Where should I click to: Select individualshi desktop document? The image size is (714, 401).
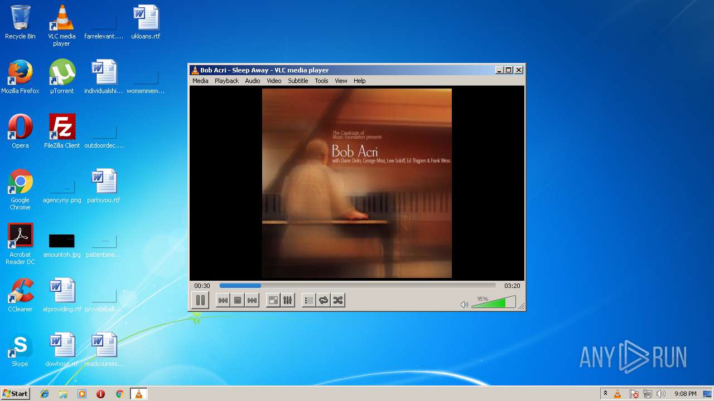point(104,77)
